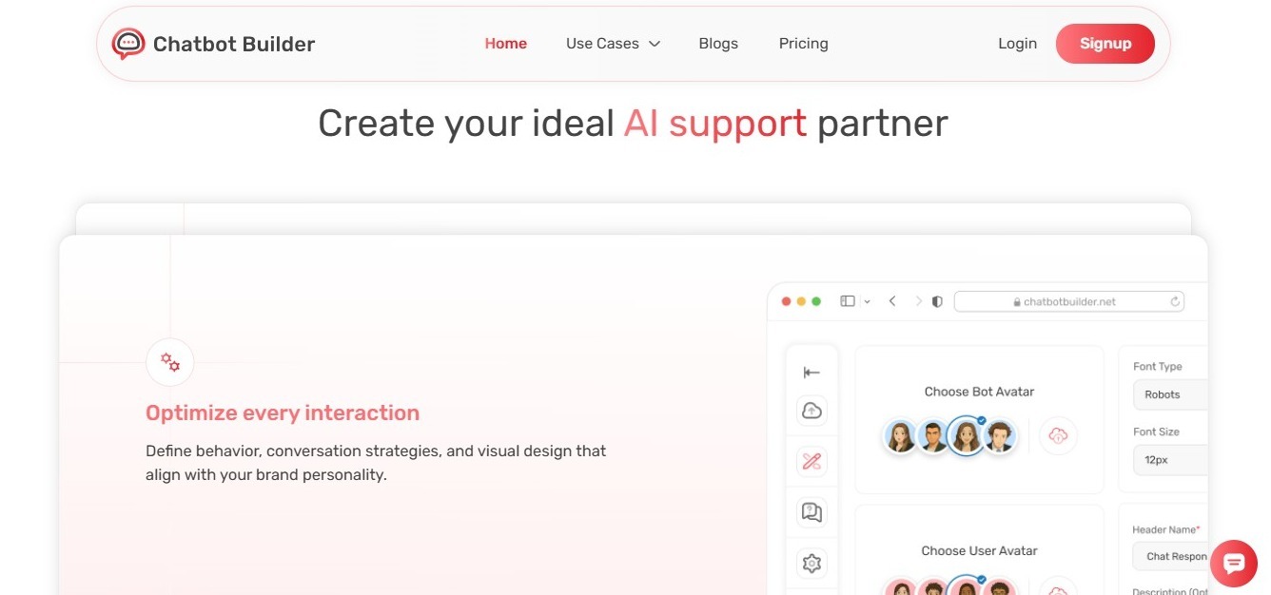Image resolution: width=1271 pixels, height=595 pixels.
Task: Click the Signup button
Action: tap(1105, 44)
